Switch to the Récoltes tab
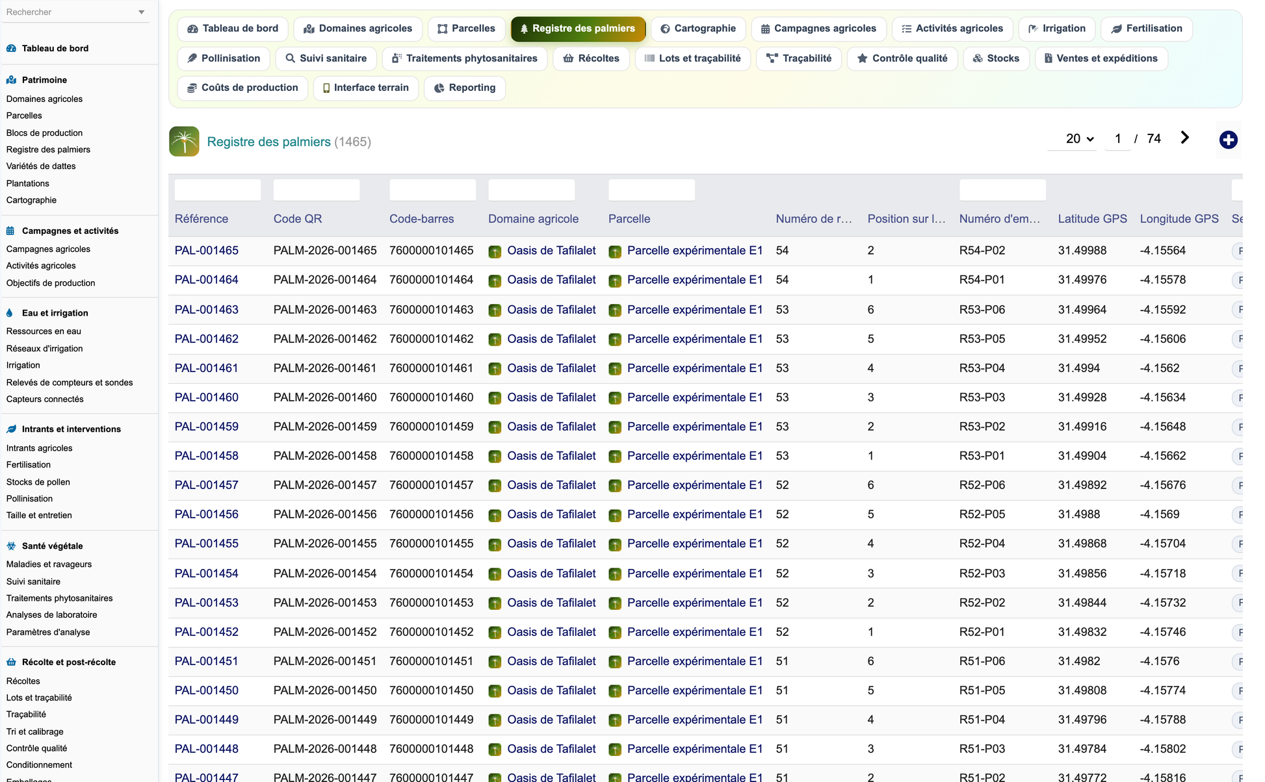Viewport: 1265px width, 782px height. (591, 58)
